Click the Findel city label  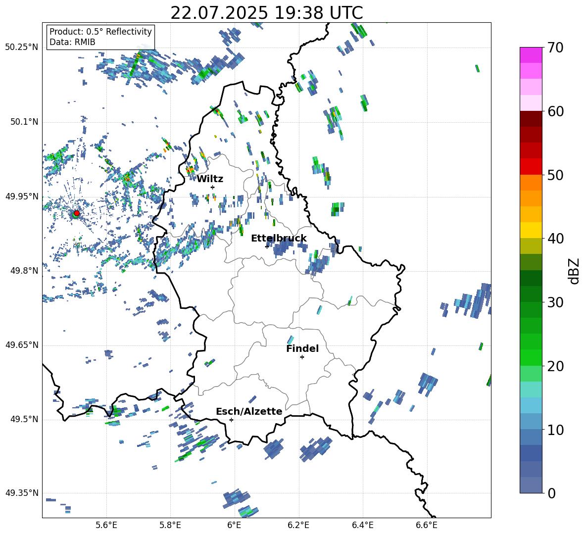302,348
